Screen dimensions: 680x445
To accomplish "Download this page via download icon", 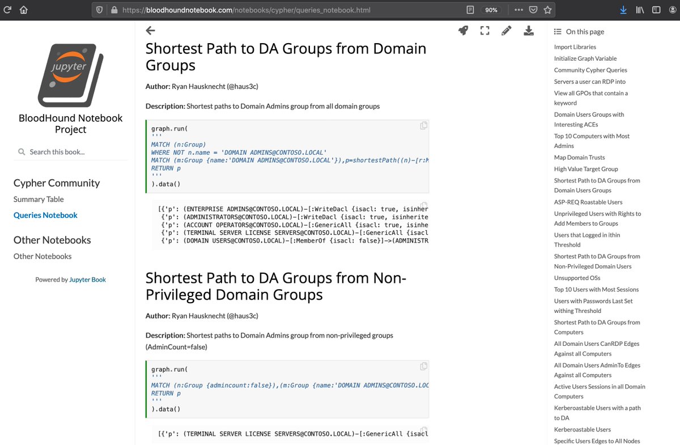I will 529,31.
